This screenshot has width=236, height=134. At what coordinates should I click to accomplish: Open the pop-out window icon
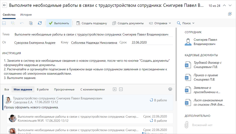pos(230,14)
